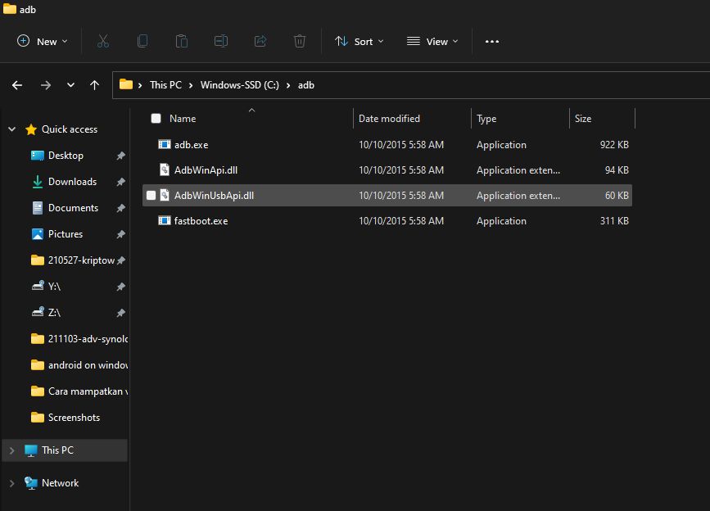Viewport: 710px width, 511px height.
Task: Click the Share icon in toolbar
Action: [x=260, y=41]
